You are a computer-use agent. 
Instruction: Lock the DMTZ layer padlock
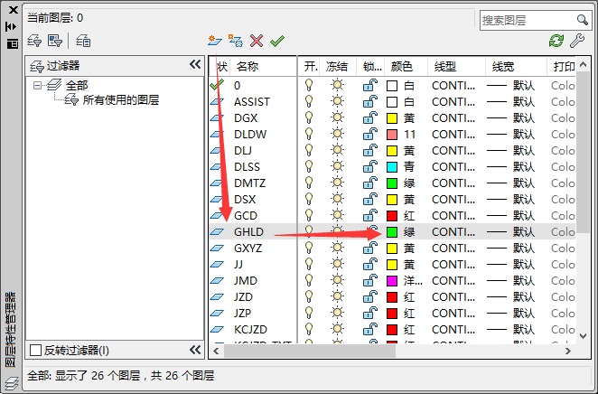(369, 183)
